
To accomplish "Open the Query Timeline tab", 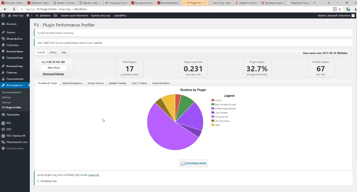I will [139, 83].
